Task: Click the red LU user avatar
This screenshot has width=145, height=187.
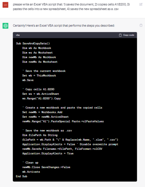Action: point(6,5)
